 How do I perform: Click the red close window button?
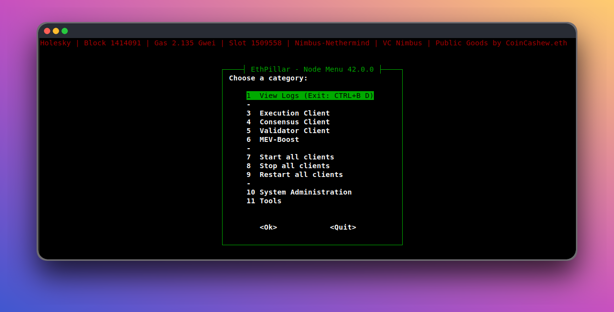pyautogui.click(x=47, y=31)
